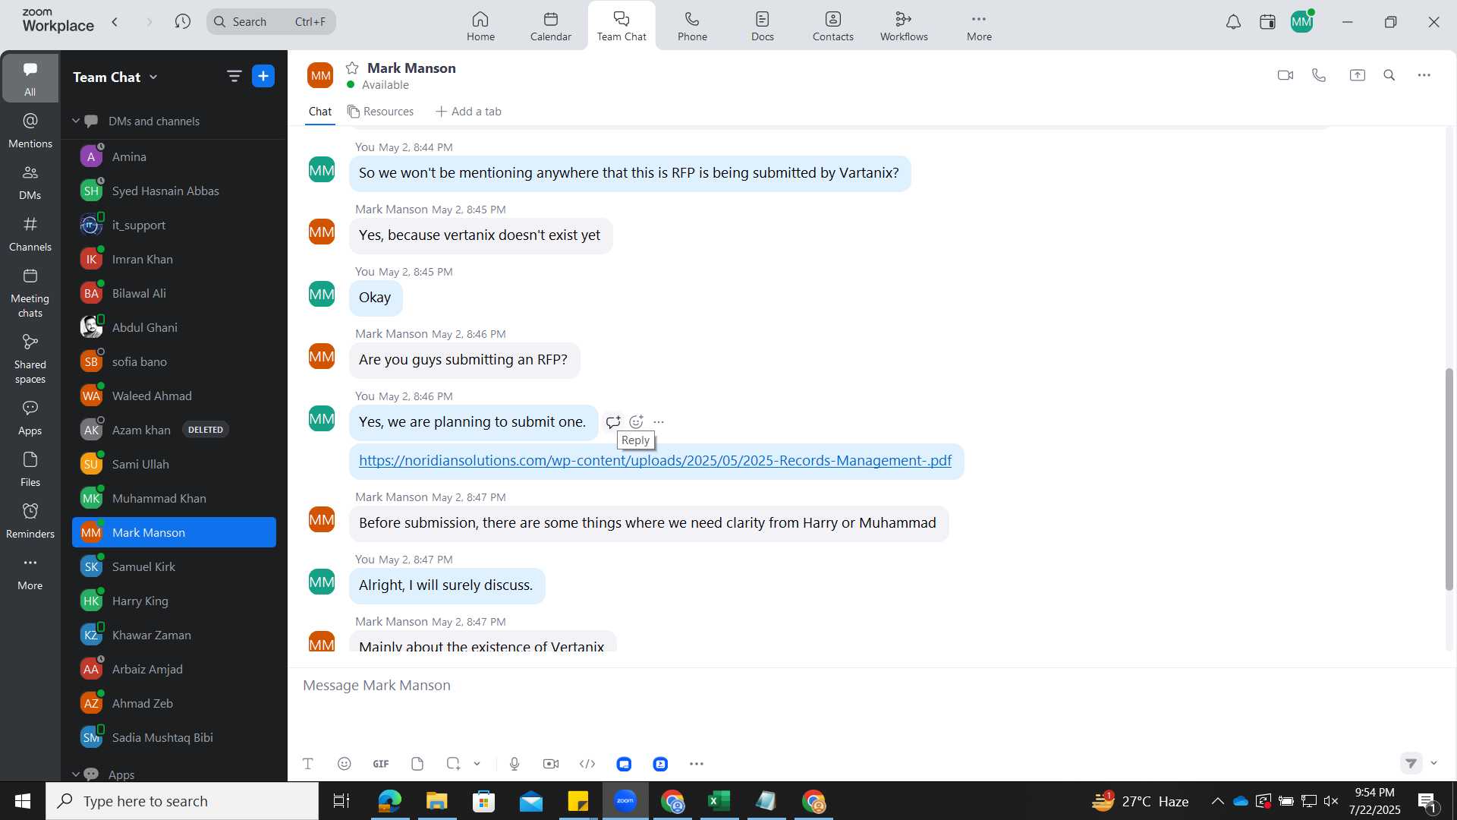Open the More menu in top navigation
The width and height of the screenshot is (1457, 820).
tap(979, 26)
